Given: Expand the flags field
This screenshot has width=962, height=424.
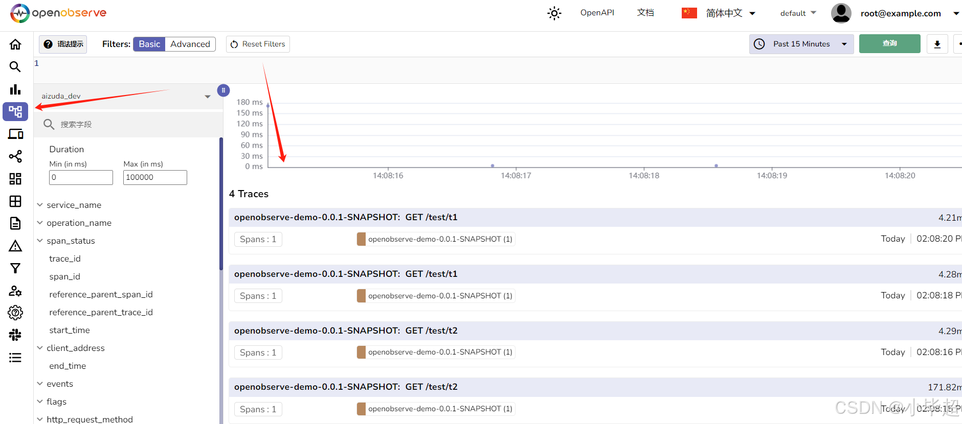Looking at the screenshot, I should click(56, 402).
